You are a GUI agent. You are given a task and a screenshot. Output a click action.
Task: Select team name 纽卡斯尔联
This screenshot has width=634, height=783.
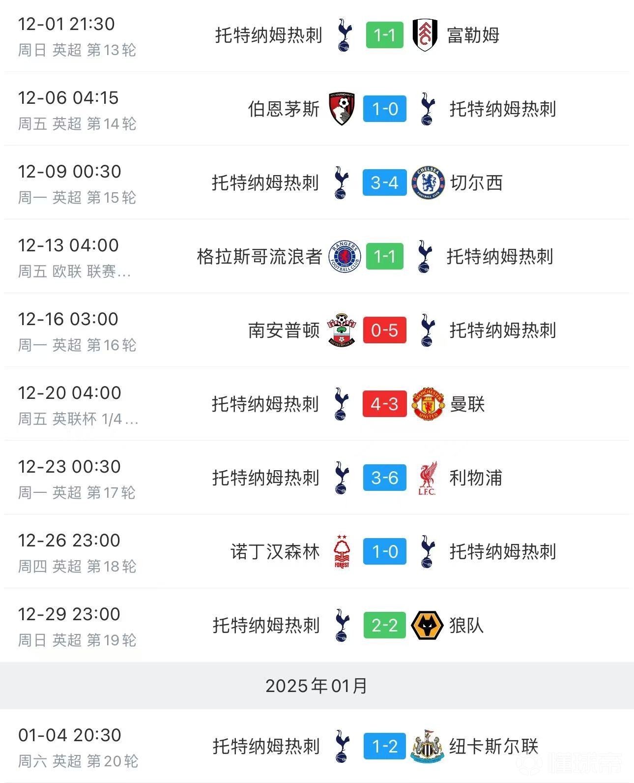pyautogui.click(x=493, y=747)
